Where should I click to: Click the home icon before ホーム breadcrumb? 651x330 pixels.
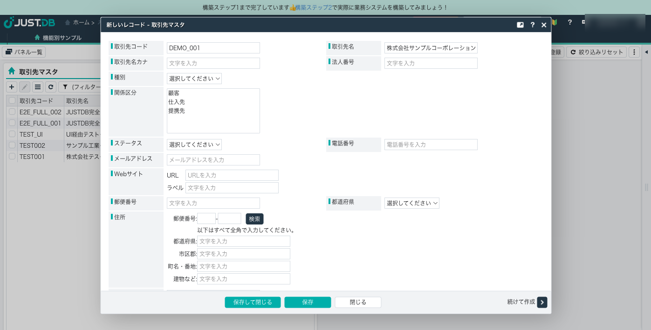pyautogui.click(x=68, y=22)
